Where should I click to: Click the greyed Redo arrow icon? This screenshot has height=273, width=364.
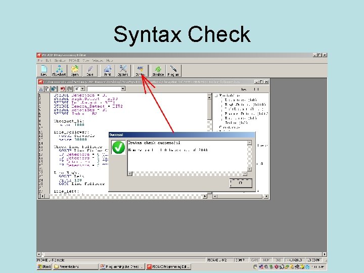click(69, 88)
